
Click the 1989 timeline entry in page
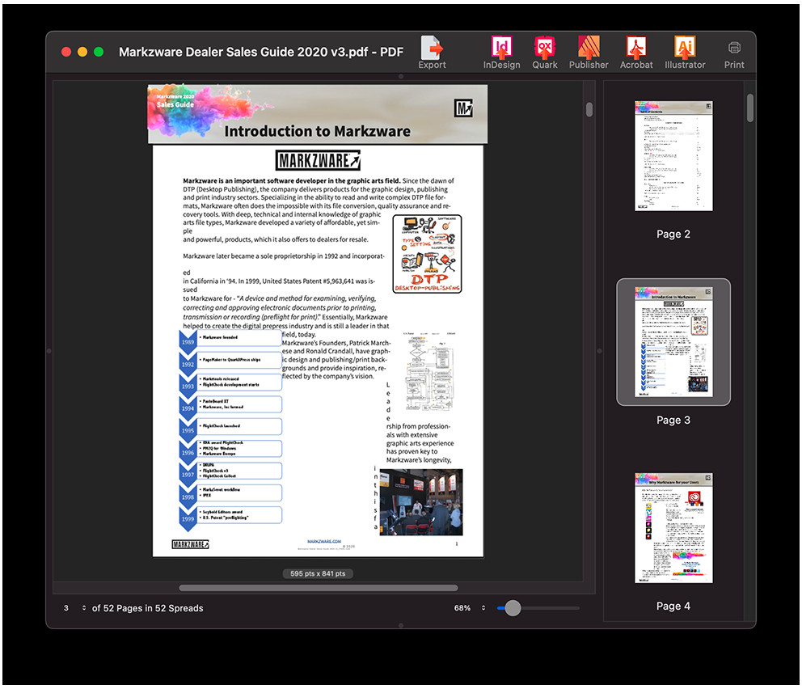point(230,339)
